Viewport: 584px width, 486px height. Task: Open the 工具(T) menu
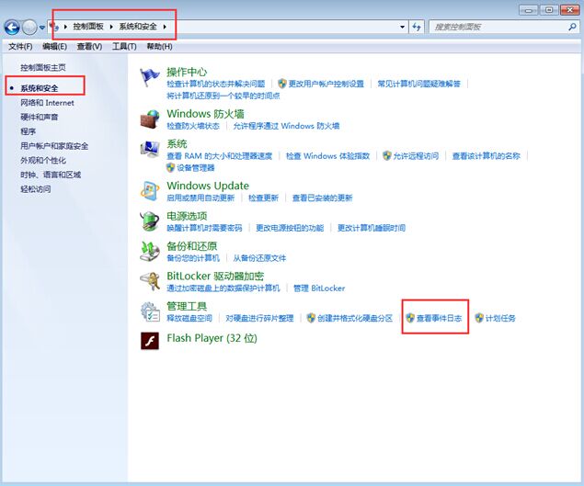pos(124,47)
